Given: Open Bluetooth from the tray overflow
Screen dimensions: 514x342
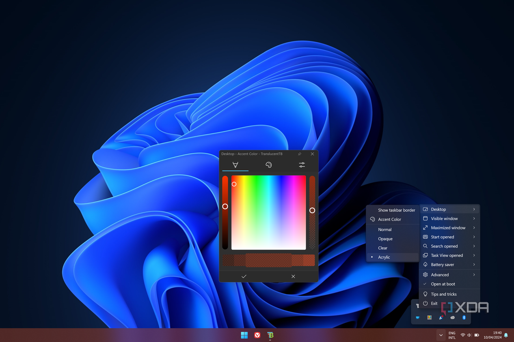Looking at the screenshot, I should (464, 318).
